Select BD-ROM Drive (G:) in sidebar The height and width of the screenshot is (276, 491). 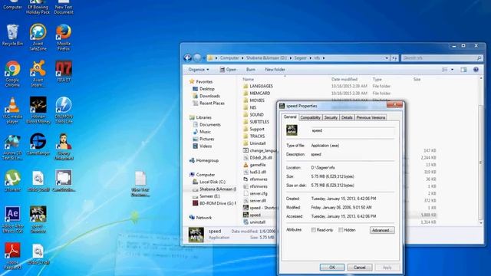(x=214, y=203)
